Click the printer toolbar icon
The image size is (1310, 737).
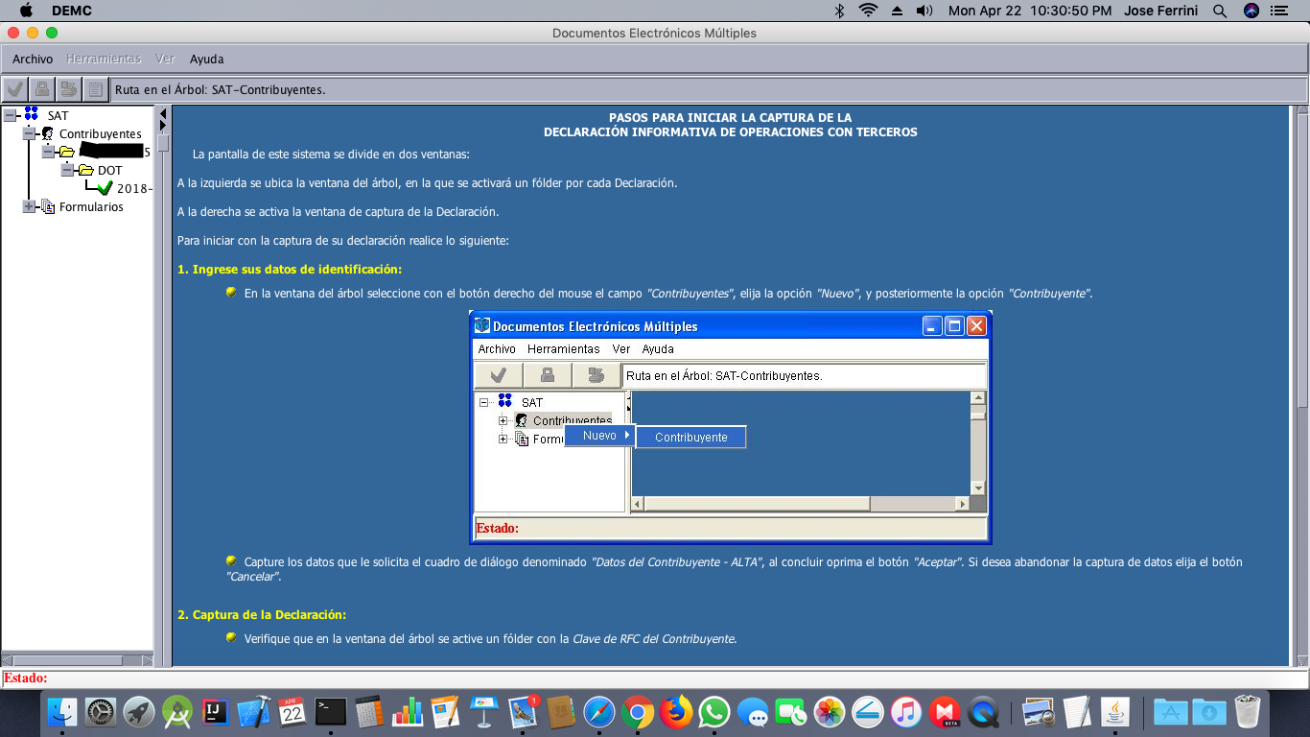(x=68, y=89)
